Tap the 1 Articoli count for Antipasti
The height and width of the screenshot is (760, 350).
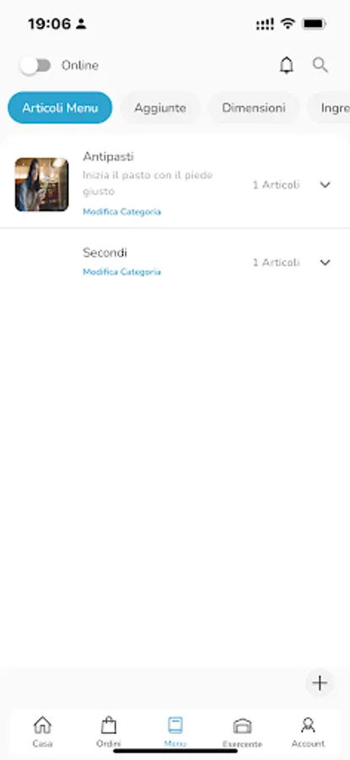[x=277, y=185]
